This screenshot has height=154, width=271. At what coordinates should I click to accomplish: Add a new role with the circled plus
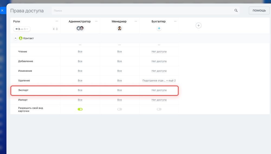coord(198,26)
